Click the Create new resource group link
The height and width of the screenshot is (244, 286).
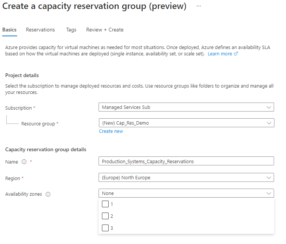[111, 131]
